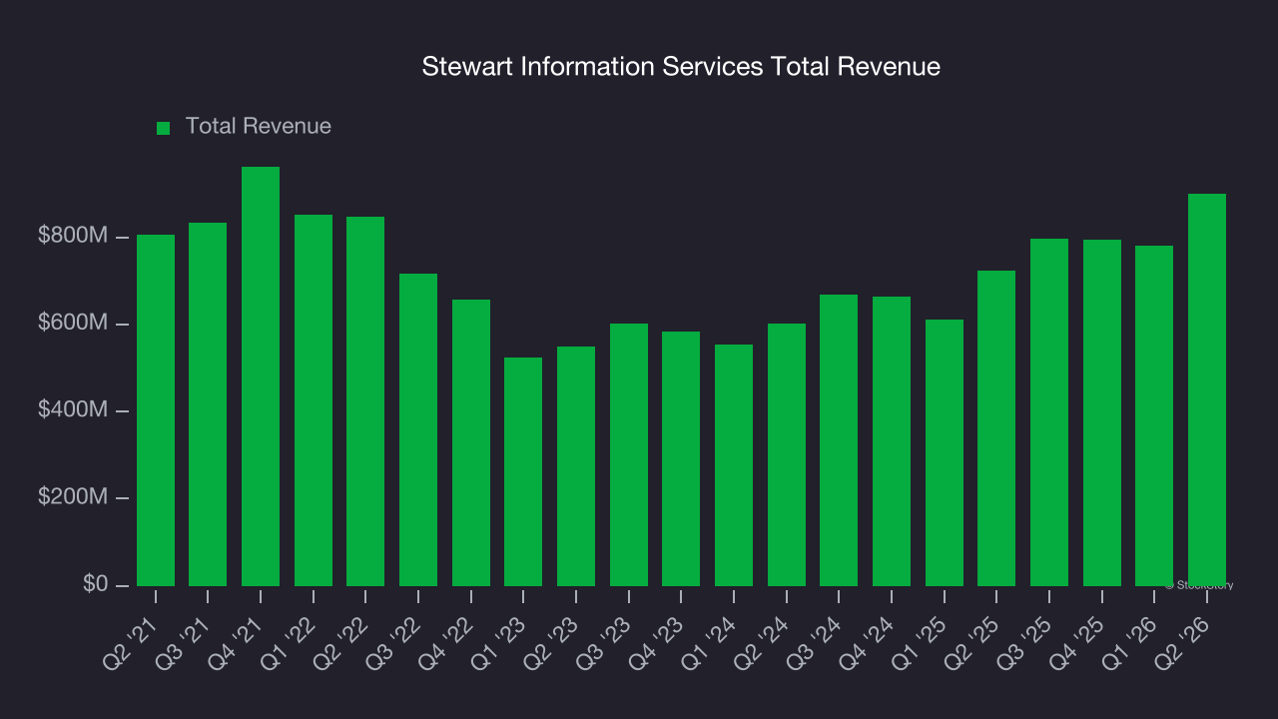Select the Q3 '23 revenue bar
The height and width of the screenshot is (719, 1278).
629,454
